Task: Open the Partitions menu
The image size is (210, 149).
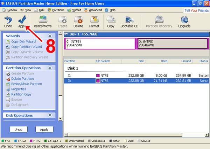Action: point(56,10)
